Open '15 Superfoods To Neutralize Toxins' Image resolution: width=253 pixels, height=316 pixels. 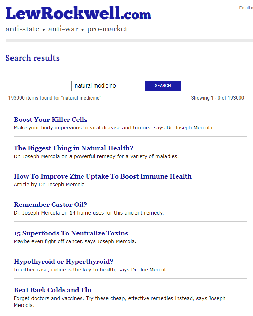[71, 233]
